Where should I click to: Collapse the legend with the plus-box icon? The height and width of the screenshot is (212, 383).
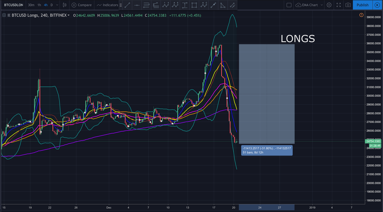tap(4, 15)
